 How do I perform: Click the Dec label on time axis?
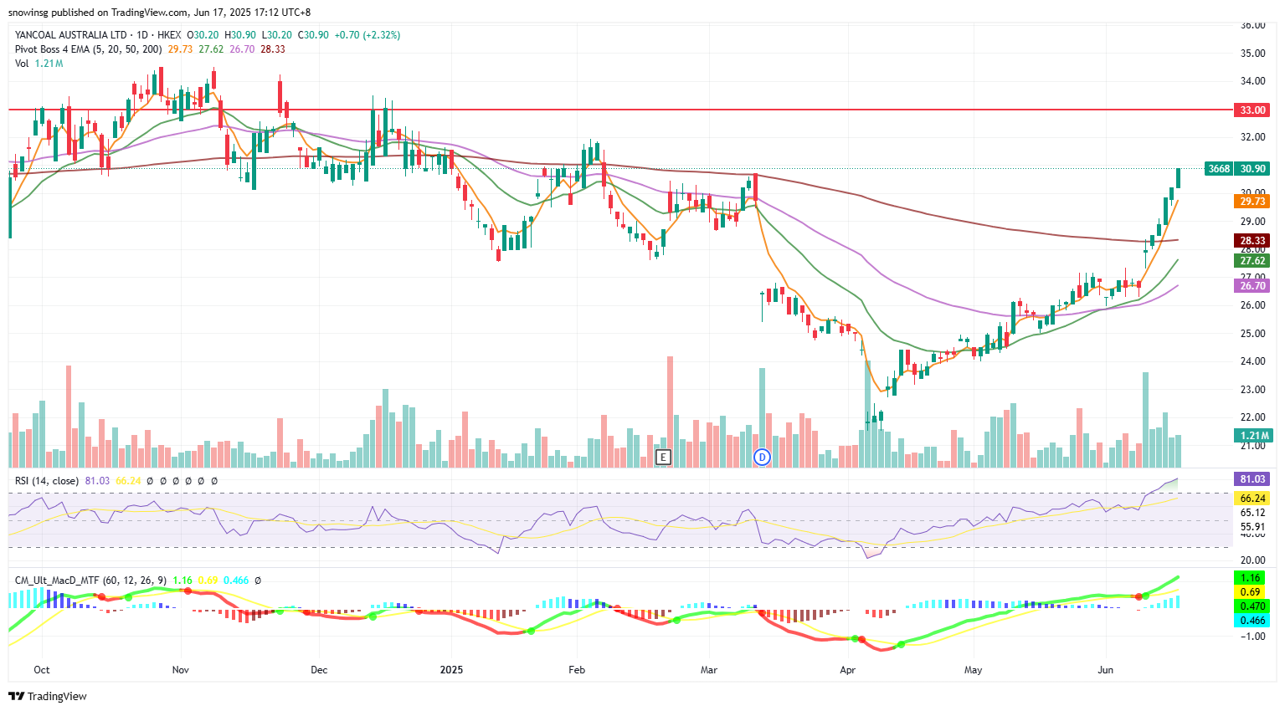[x=318, y=670]
